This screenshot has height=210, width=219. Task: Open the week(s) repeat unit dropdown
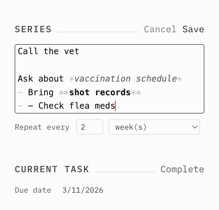coord(154,127)
